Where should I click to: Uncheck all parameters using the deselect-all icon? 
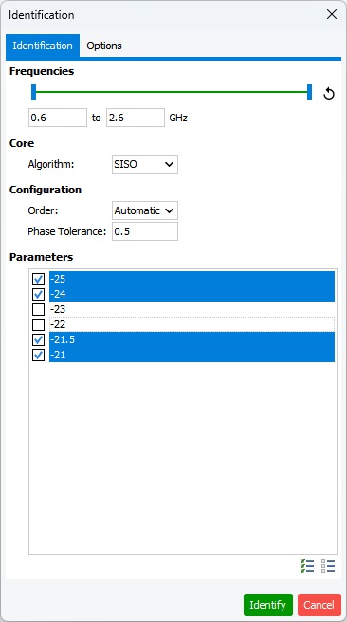click(328, 566)
